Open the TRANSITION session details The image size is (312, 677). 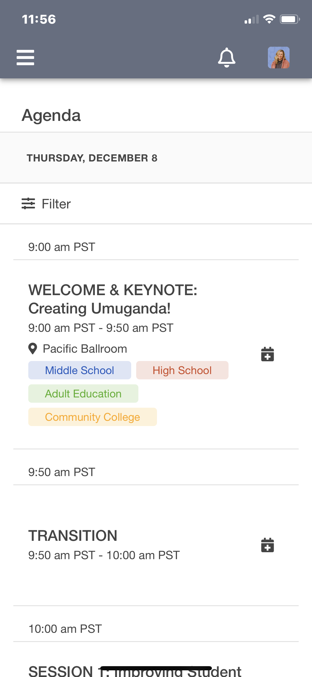tap(73, 536)
